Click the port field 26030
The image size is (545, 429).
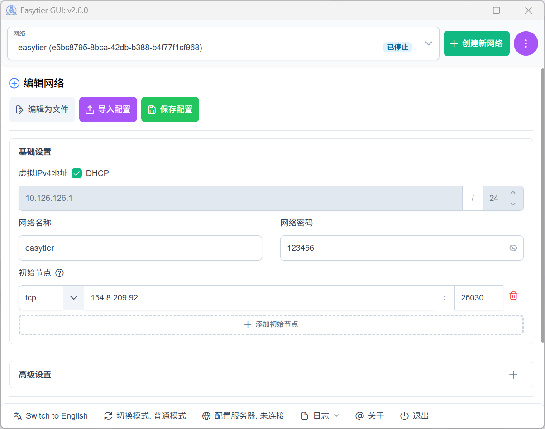[x=479, y=298]
